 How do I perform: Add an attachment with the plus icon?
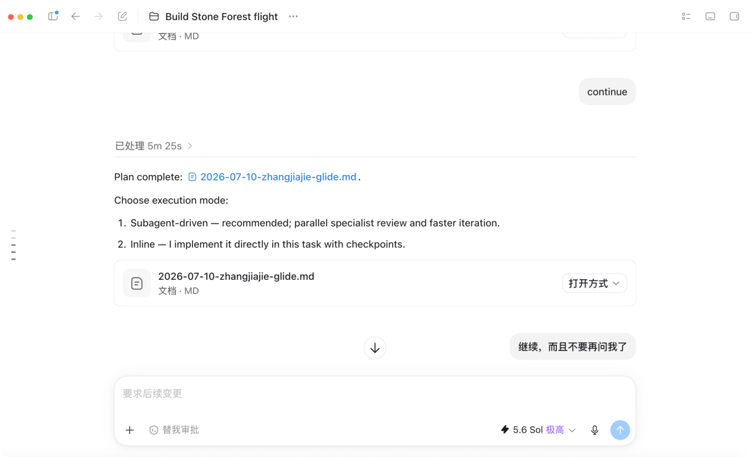coord(130,430)
